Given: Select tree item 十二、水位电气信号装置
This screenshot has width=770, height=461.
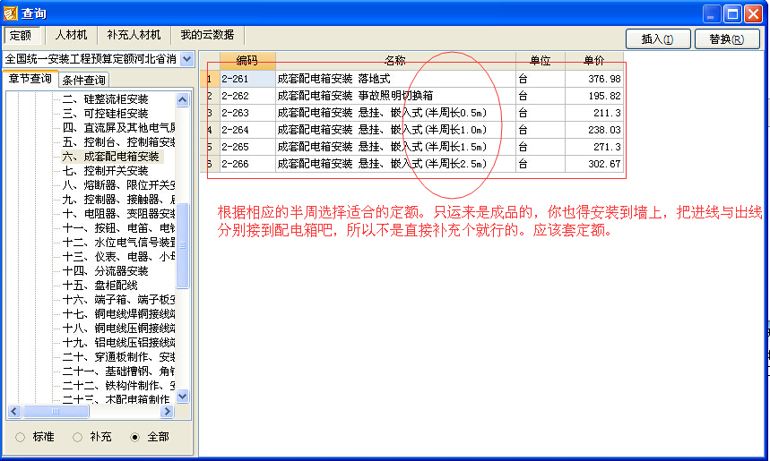Looking at the screenshot, I should (118, 243).
